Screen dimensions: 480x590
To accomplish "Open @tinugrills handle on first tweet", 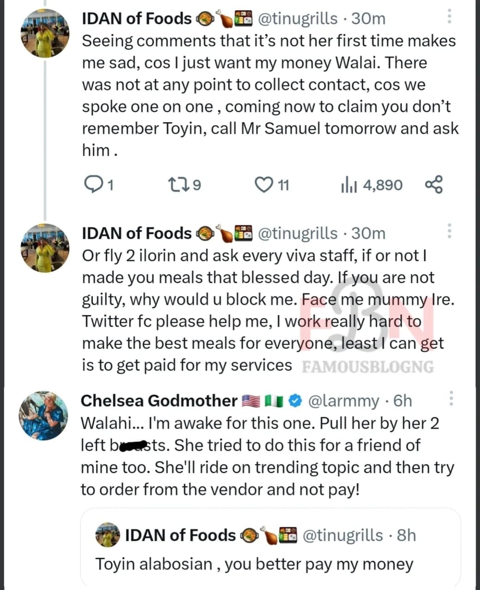I will (x=297, y=18).
